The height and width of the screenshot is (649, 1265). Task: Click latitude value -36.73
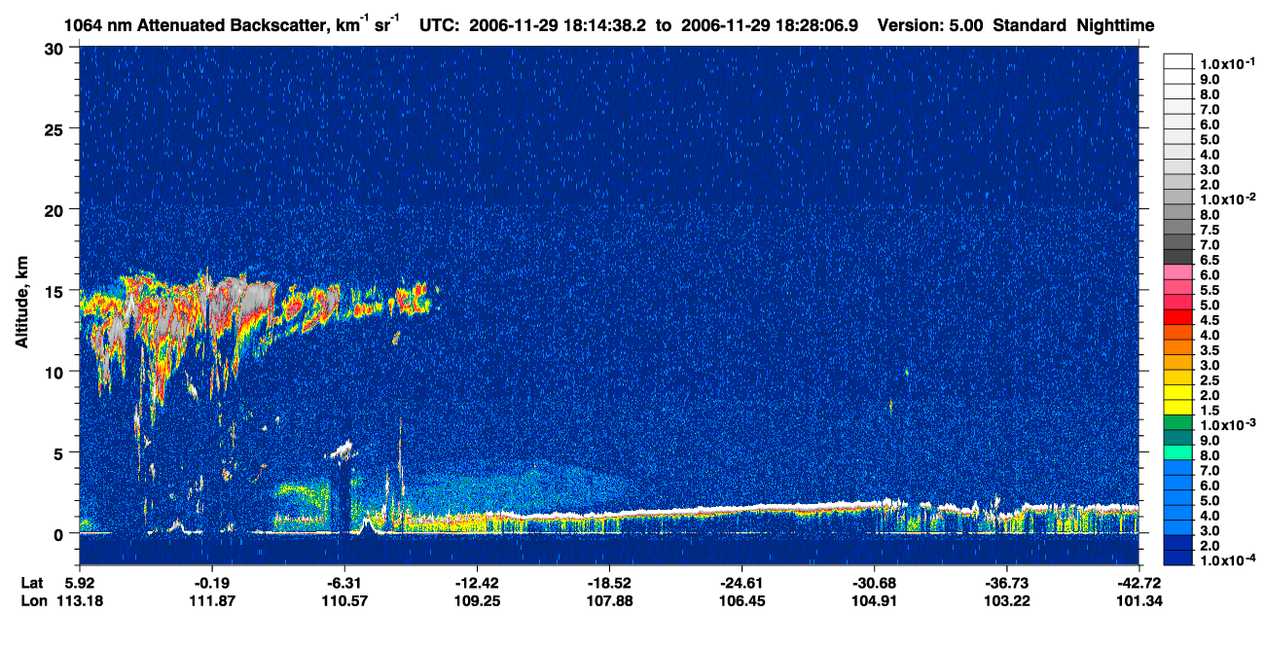[1007, 582]
